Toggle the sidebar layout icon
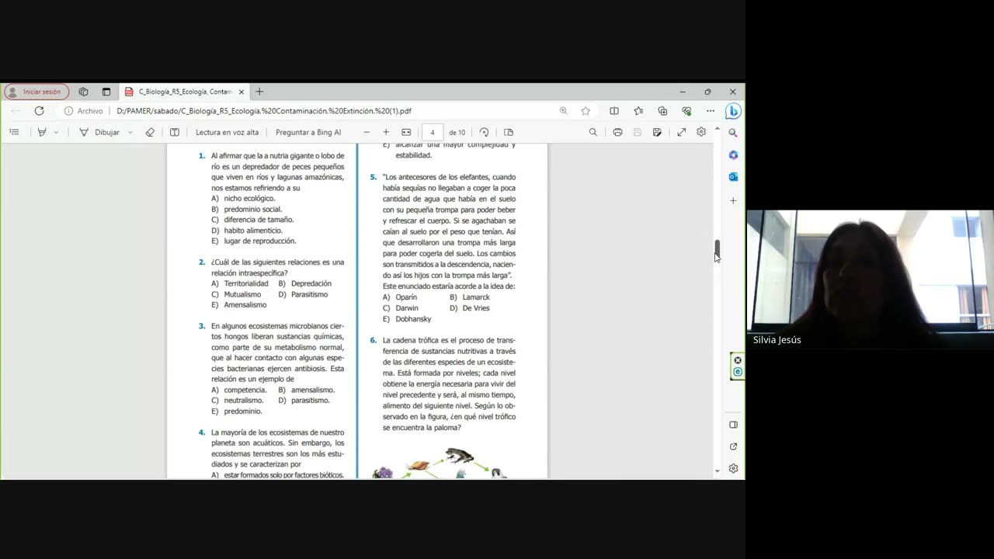The image size is (994, 559). point(733,425)
